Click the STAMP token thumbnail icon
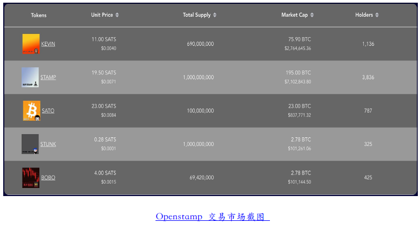The image size is (420, 230). pos(30,77)
